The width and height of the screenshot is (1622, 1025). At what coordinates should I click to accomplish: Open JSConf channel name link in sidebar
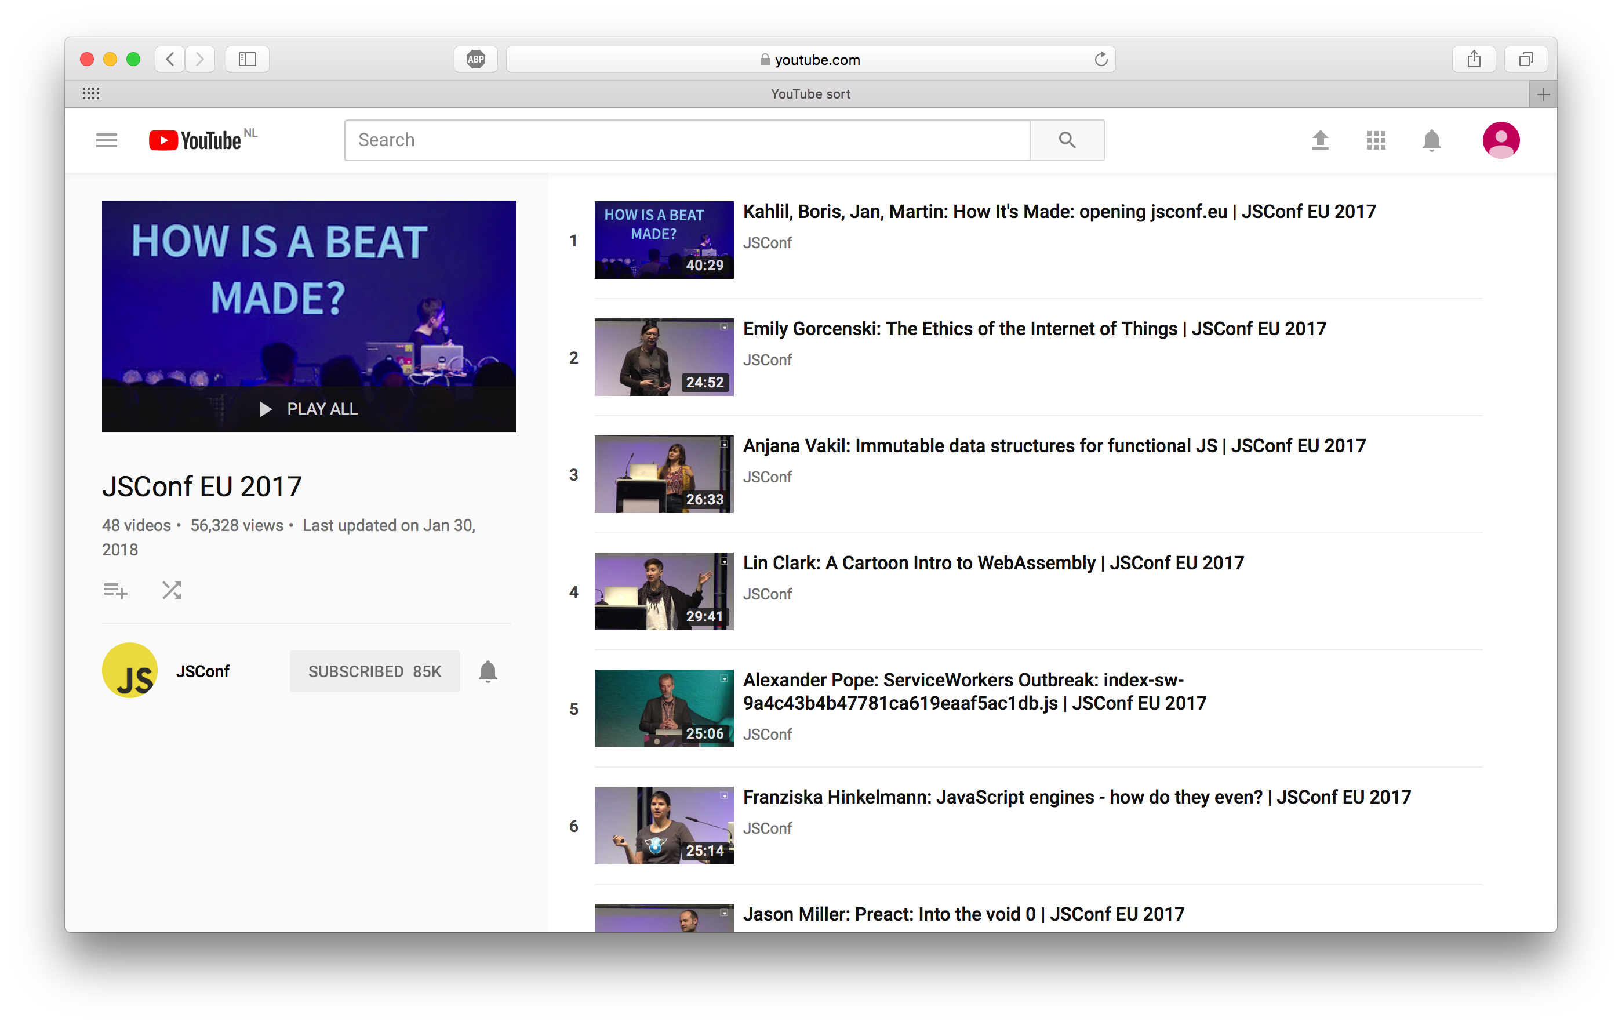tap(203, 671)
